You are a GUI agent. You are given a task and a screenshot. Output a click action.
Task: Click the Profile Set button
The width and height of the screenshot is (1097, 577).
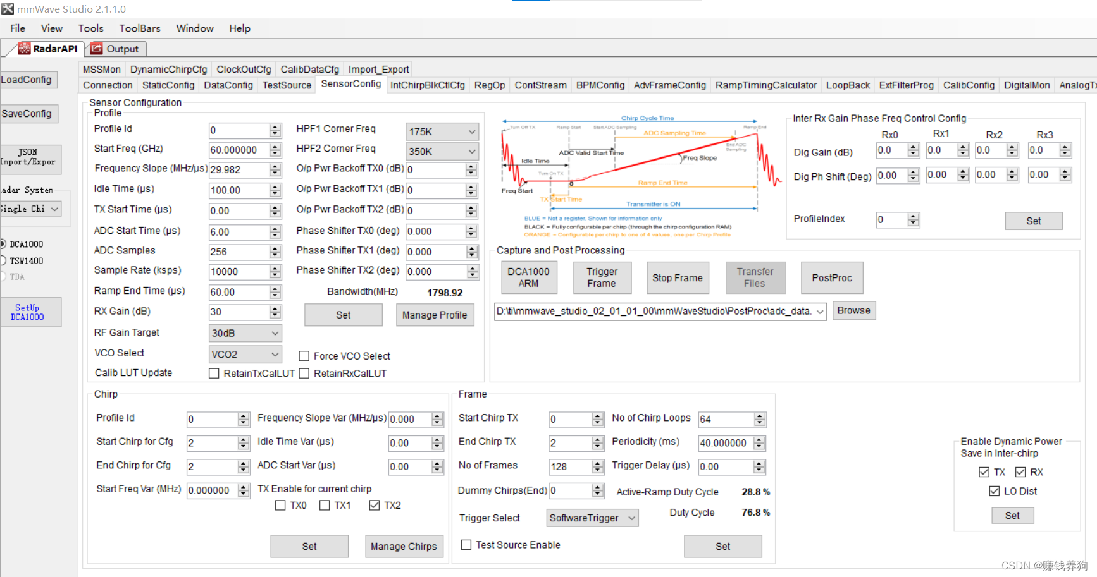click(x=344, y=315)
